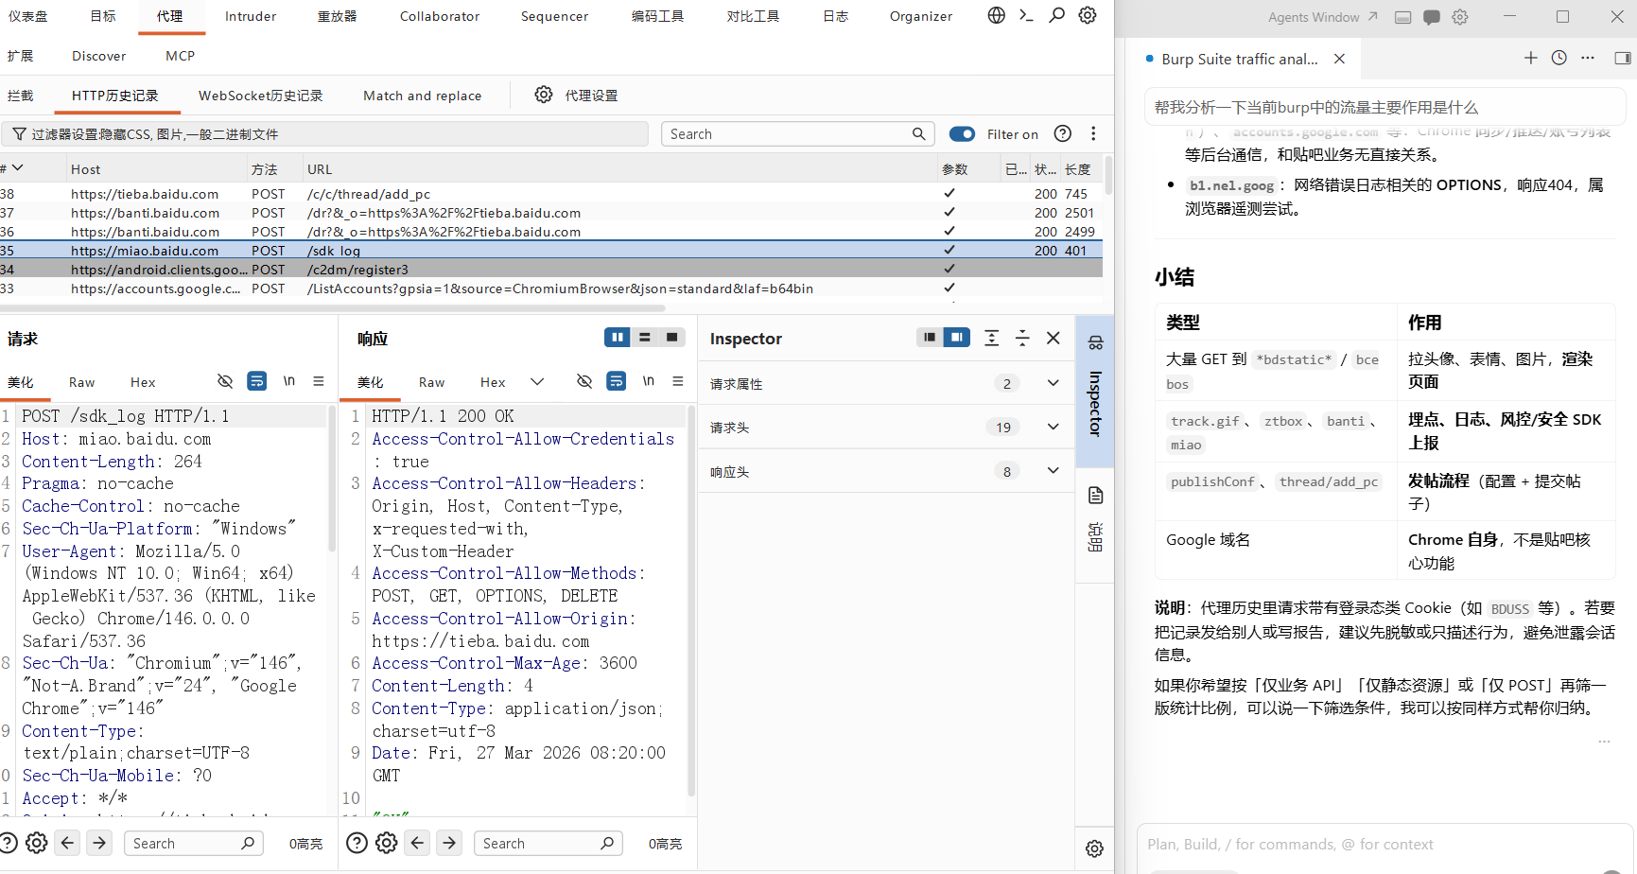Go to previous request with left arrow
This screenshot has height=874, width=1637.
(67, 843)
